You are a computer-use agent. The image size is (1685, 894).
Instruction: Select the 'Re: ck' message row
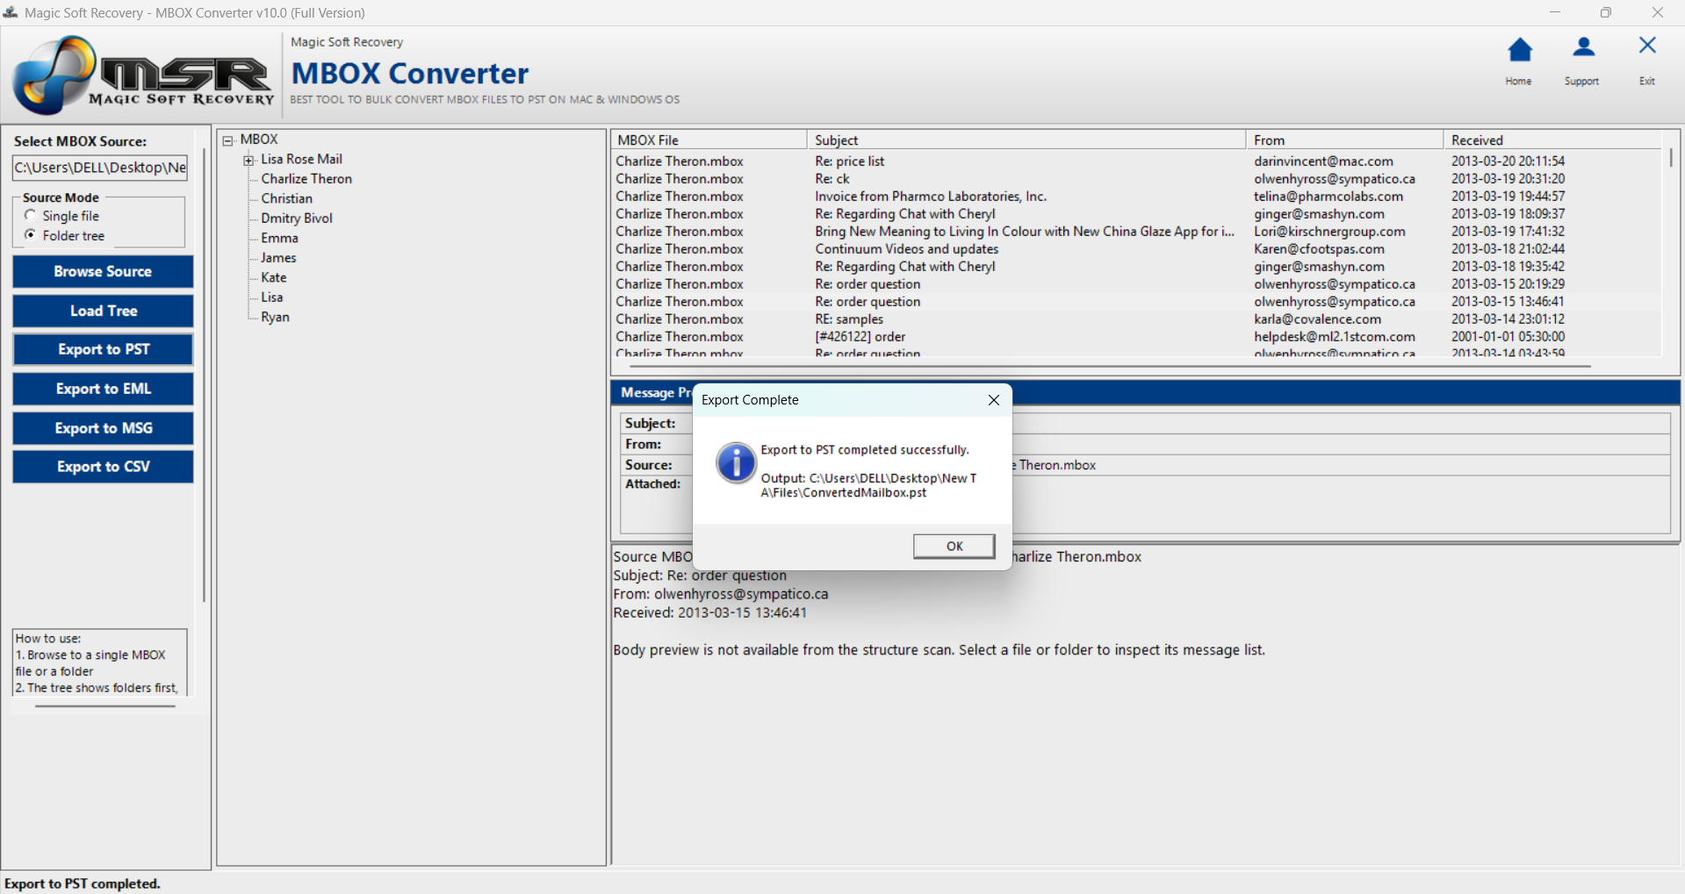coord(1136,179)
